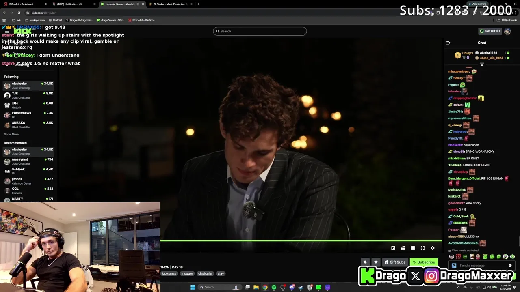
Task: Open jimboz in Recommended list
Action: click(28, 181)
